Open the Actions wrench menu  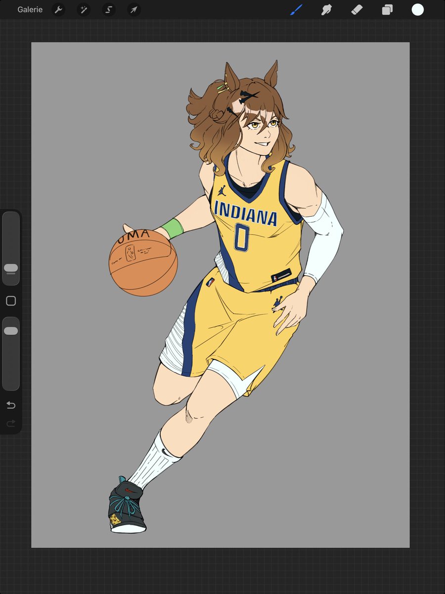(58, 9)
